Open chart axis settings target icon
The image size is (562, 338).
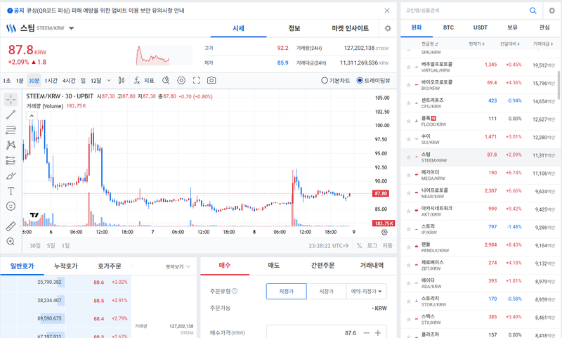click(x=384, y=233)
